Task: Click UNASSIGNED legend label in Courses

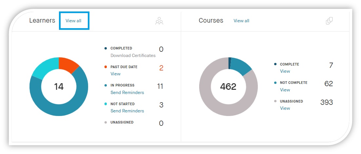Action: 292,101
